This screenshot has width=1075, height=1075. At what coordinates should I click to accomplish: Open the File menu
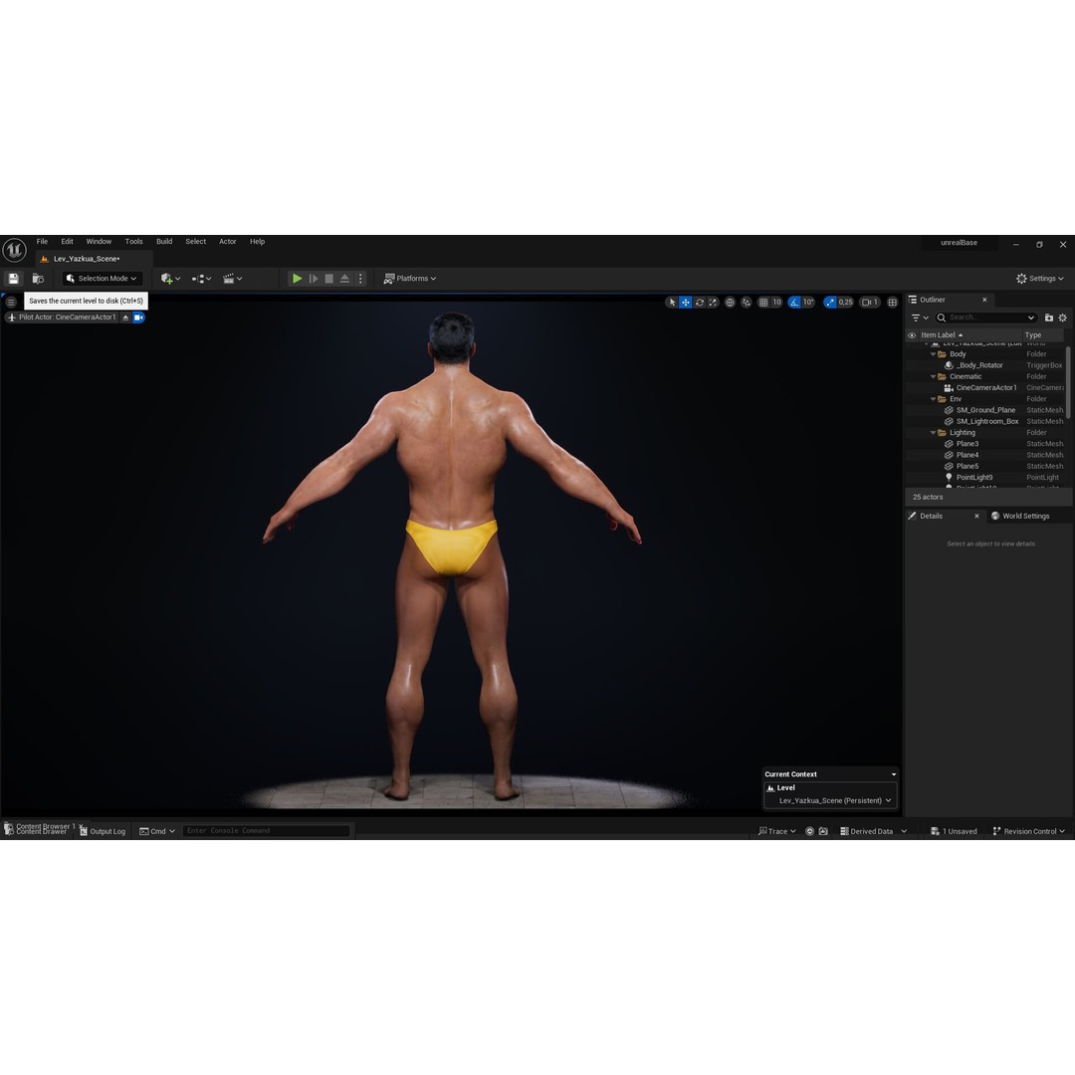[x=42, y=241]
